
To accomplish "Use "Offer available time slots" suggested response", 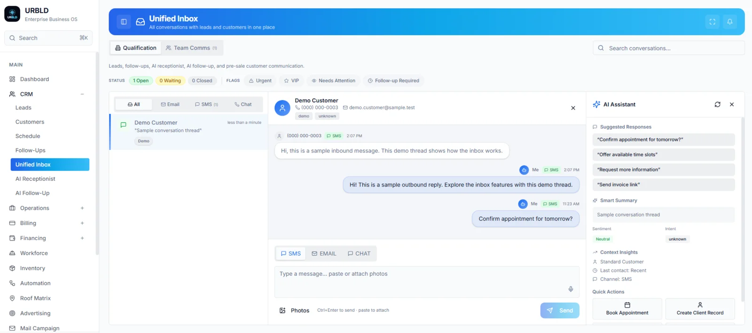I will pos(664,155).
